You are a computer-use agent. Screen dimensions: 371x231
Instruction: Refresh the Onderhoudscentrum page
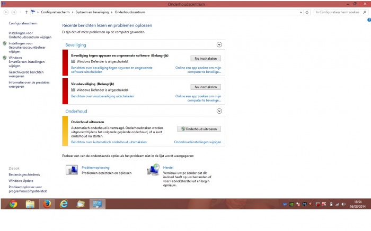[x=307, y=12]
